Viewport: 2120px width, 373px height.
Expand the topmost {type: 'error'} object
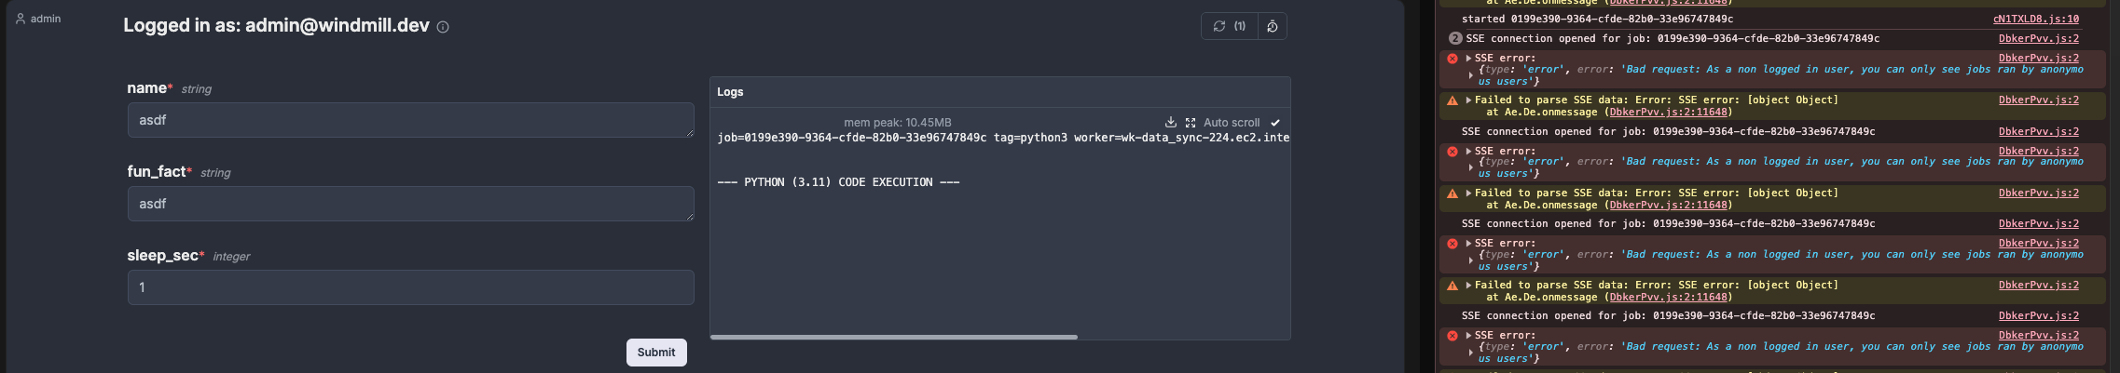tap(1471, 75)
